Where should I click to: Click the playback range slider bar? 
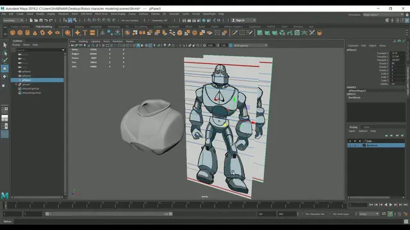tap(108, 214)
